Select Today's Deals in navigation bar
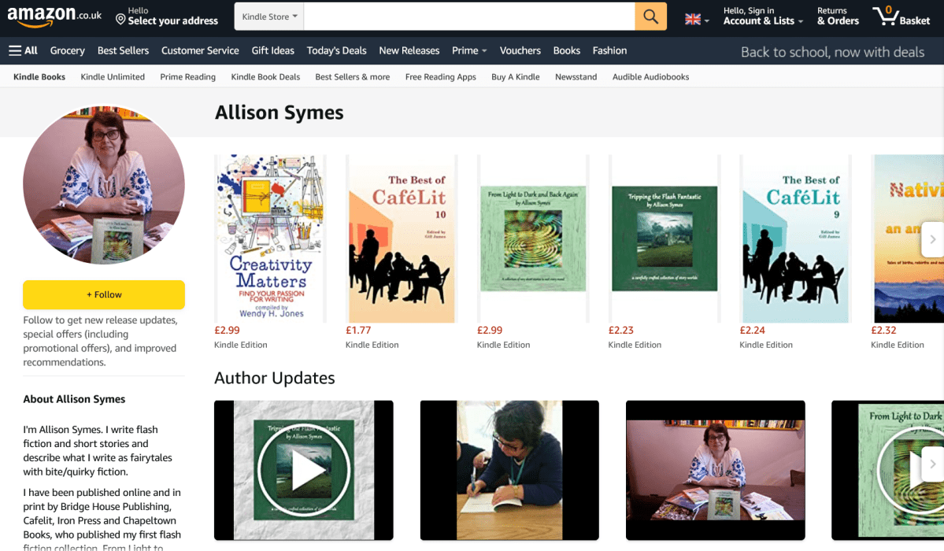The image size is (944, 551). (336, 50)
